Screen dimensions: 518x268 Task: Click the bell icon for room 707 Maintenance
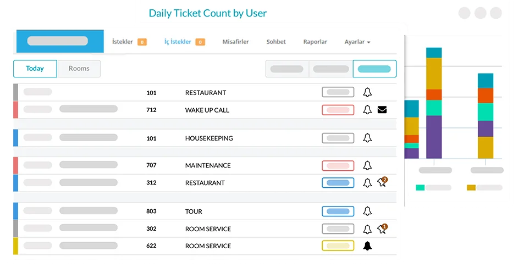pyautogui.click(x=367, y=165)
